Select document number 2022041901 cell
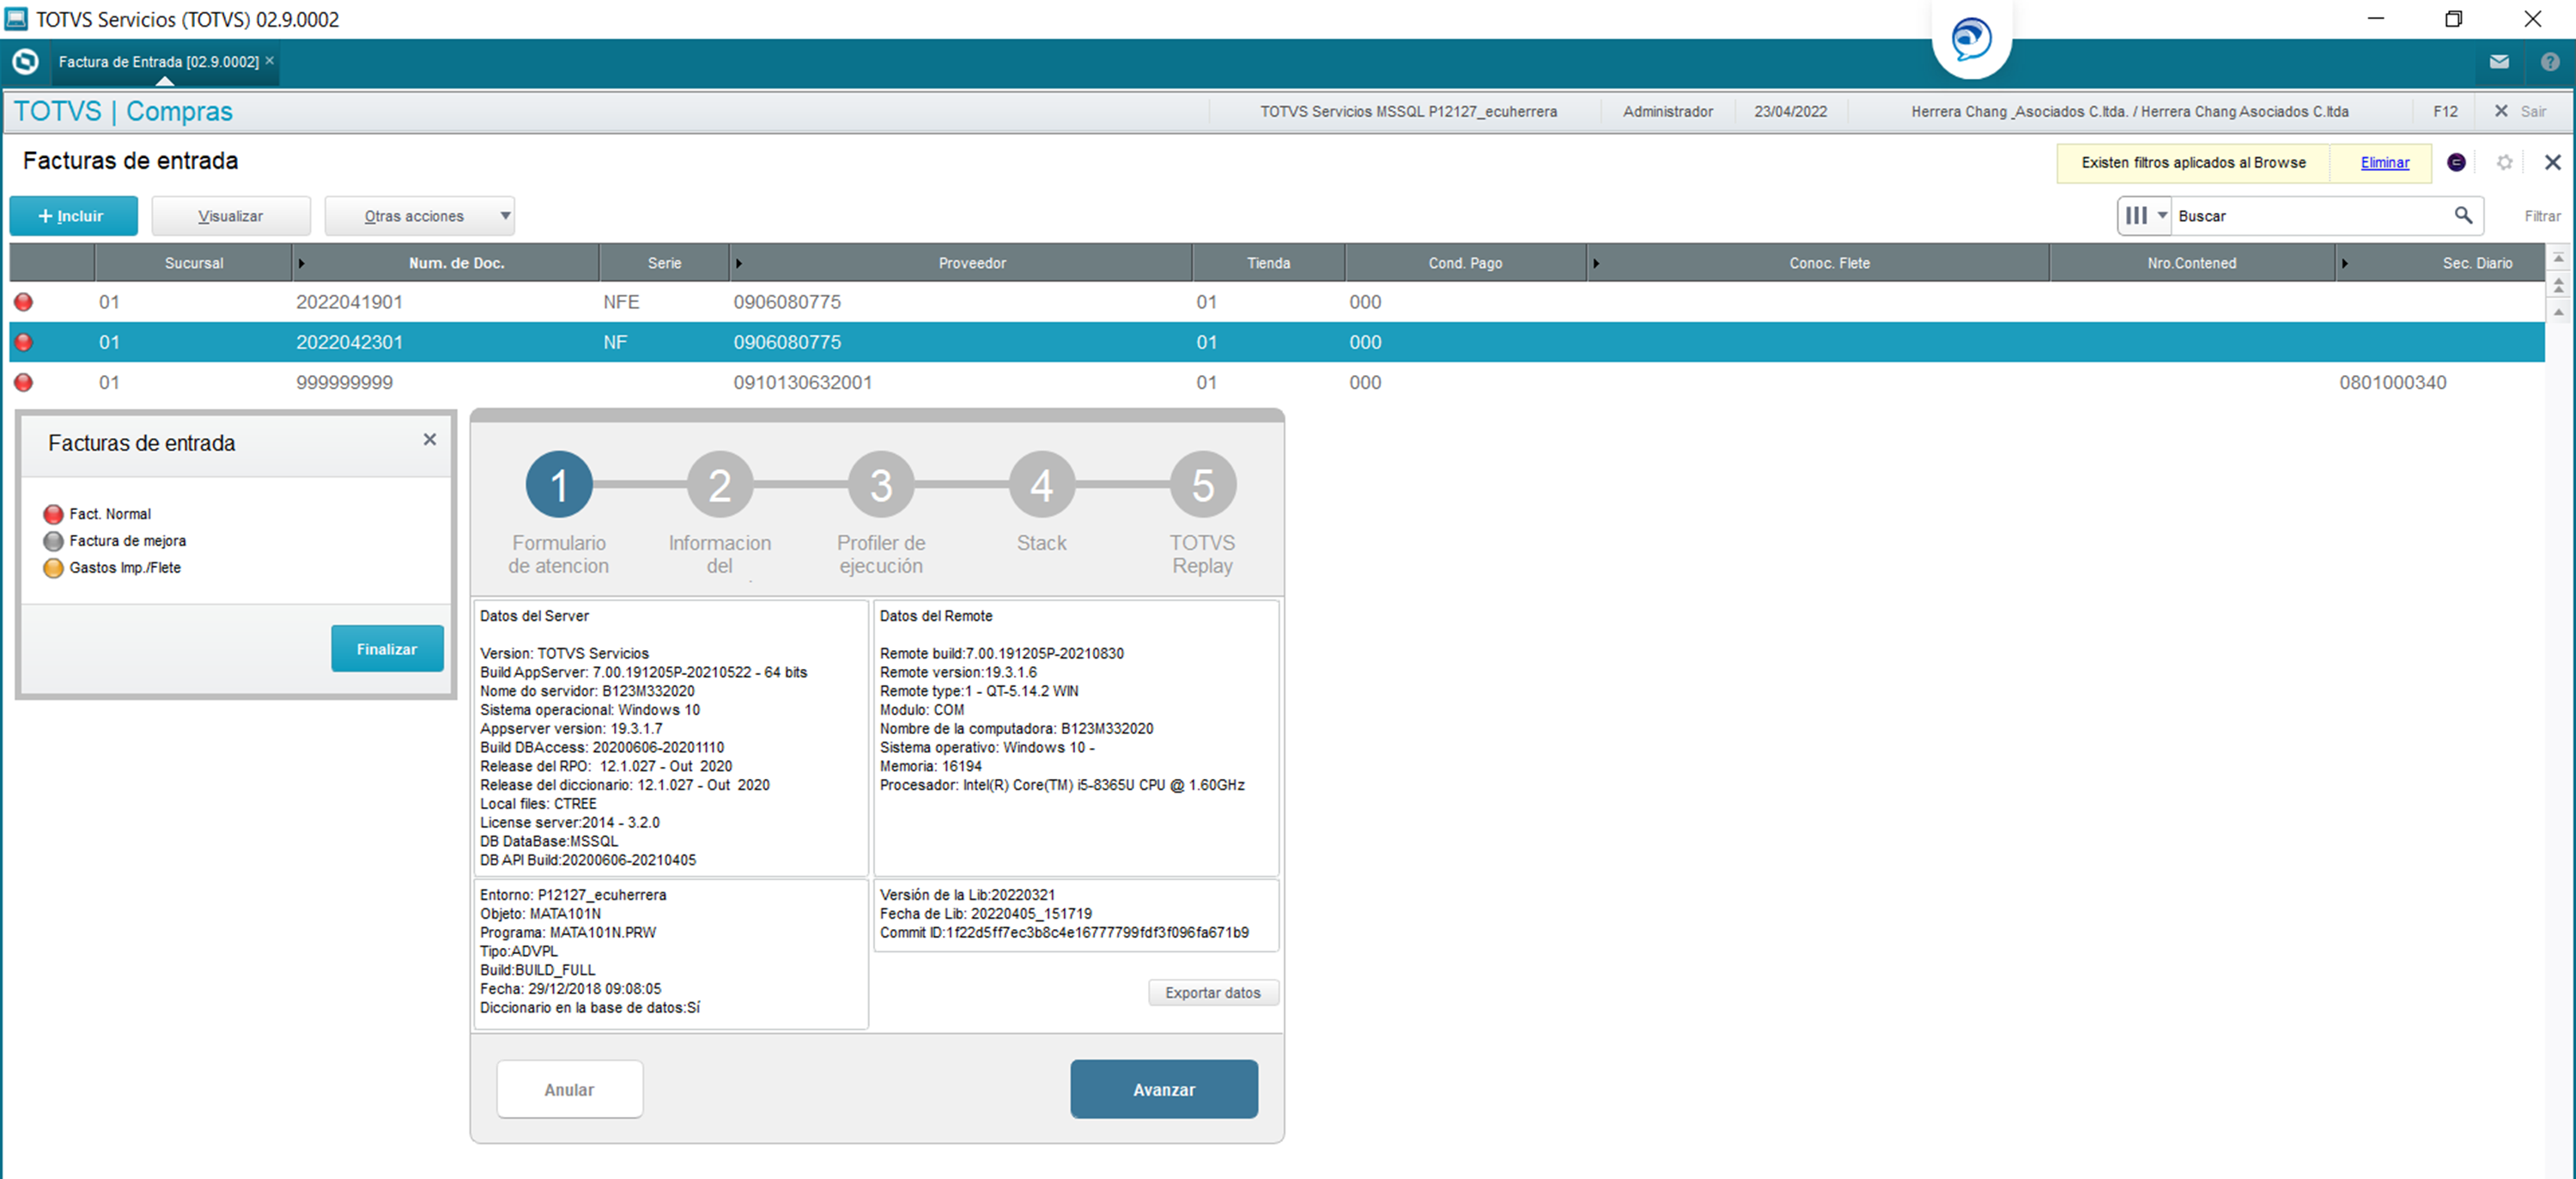The height and width of the screenshot is (1179, 2576). [349, 302]
